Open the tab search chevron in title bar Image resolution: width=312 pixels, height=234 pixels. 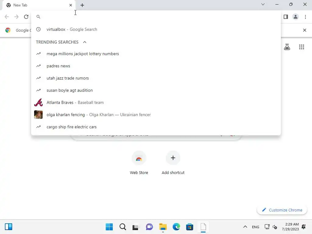[263, 4]
